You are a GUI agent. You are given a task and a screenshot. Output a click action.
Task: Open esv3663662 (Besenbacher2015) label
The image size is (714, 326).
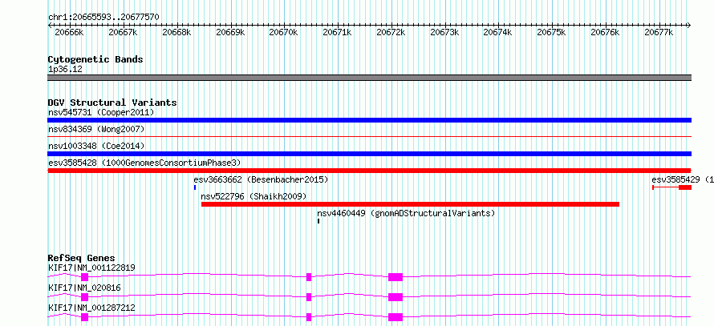pos(261,179)
